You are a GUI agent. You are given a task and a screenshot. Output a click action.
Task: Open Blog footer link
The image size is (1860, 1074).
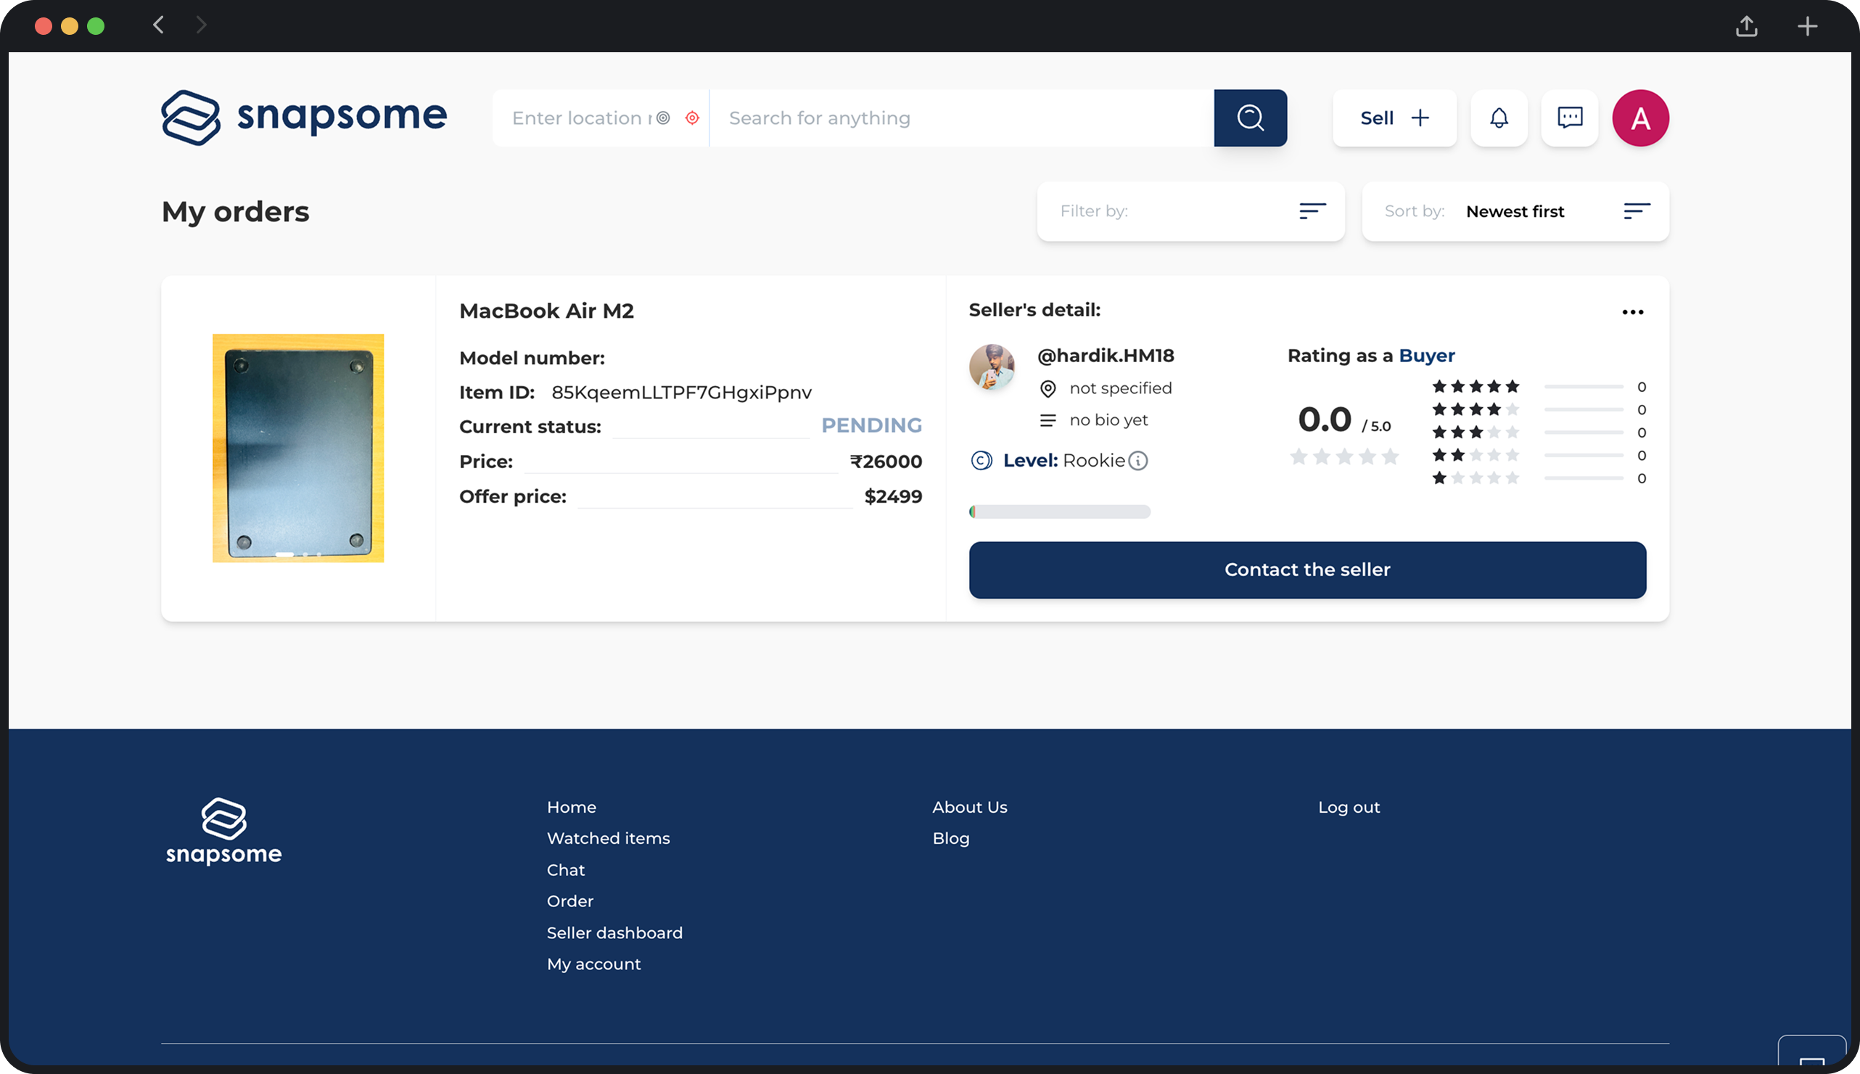click(x=950, y=839)
